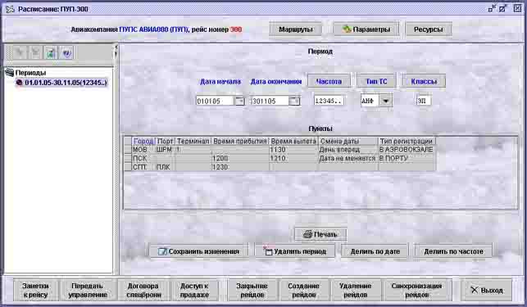Expand the aircraft type dropdown arrow
The image size is (527, 307).
(386, 101)
